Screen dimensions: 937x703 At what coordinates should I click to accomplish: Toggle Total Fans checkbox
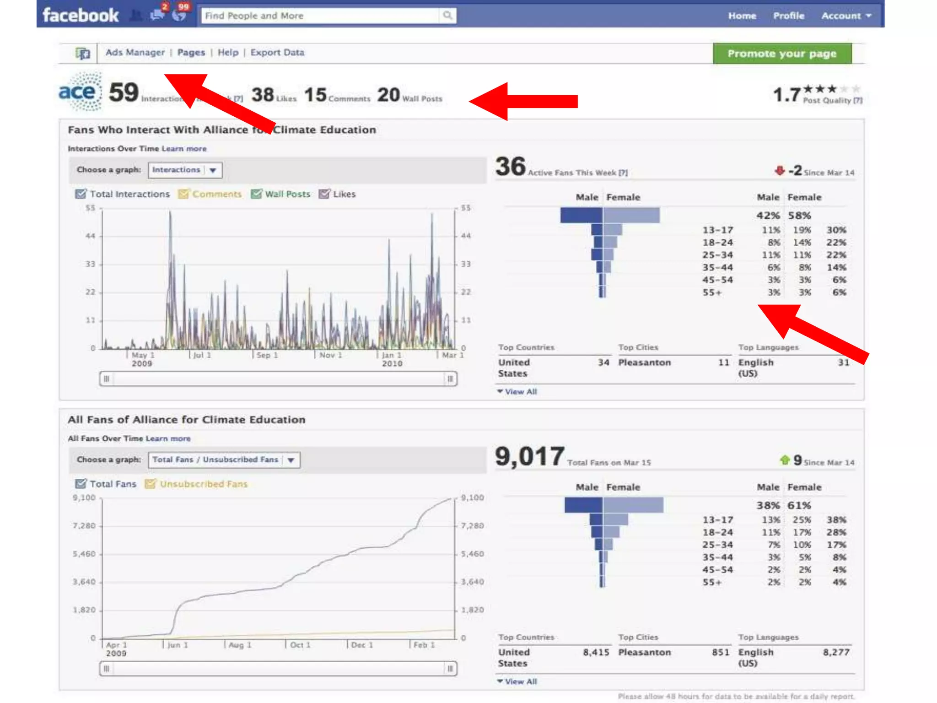[81, 484]
